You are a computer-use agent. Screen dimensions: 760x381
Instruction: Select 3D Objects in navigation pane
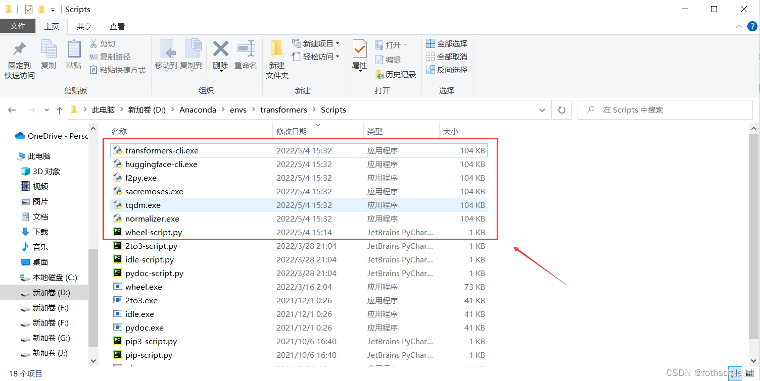click(40, 172)
